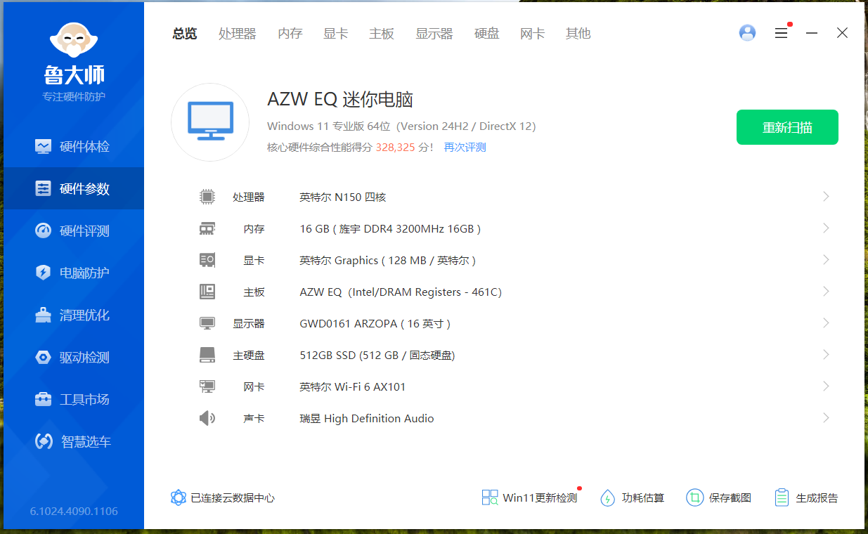The image size is (868, 534).
Task: Click the 硬件参数 list icon in sidebar
Action: [44, 188]
